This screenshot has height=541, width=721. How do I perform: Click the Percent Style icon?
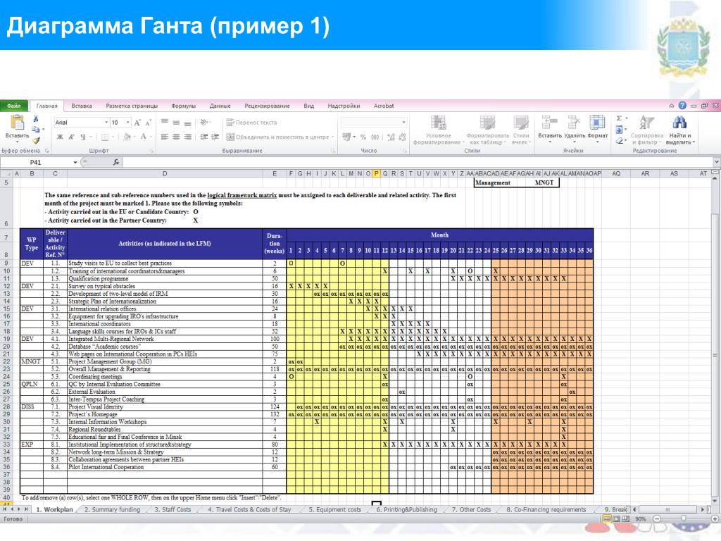coord(363,137)
